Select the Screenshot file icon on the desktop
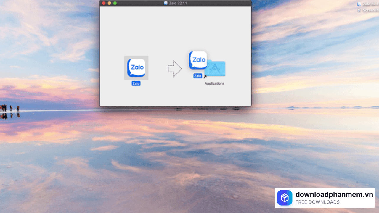The width and height of the screenshot is (379, 213). point(359,10)
